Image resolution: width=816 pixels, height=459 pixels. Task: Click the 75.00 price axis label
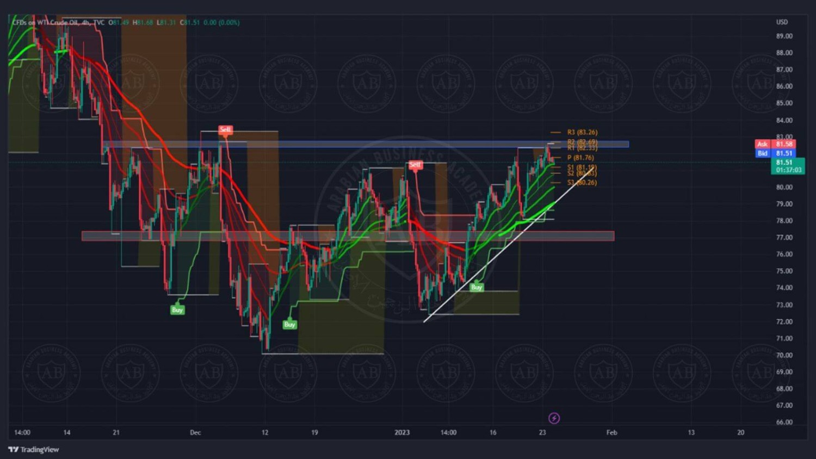pyautogui.click(x=784, y=271)
